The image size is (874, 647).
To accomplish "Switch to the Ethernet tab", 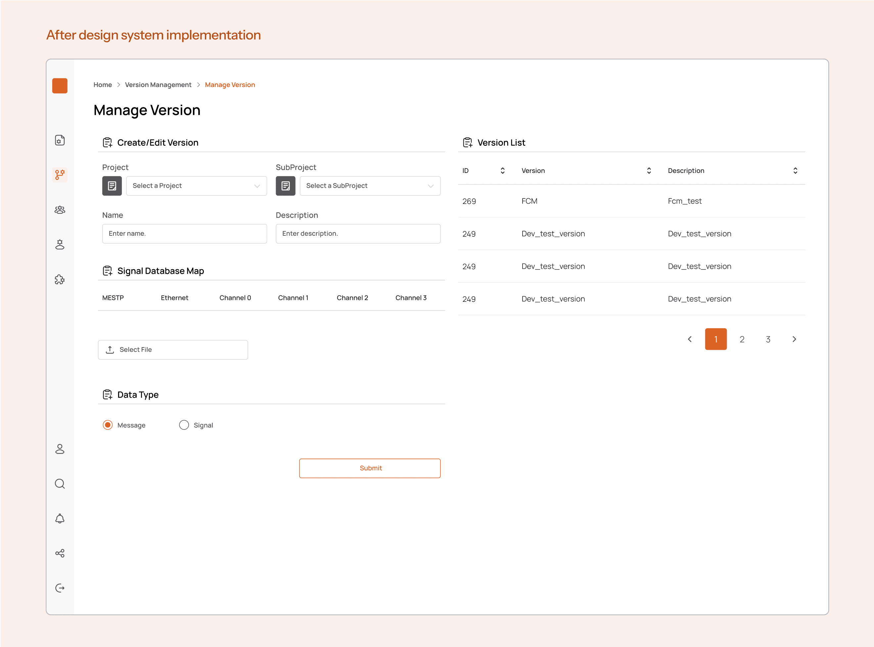I will coord(174,298).
